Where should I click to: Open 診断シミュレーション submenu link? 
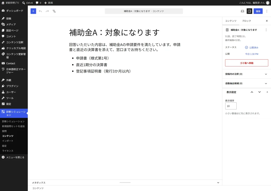[13, 121]
